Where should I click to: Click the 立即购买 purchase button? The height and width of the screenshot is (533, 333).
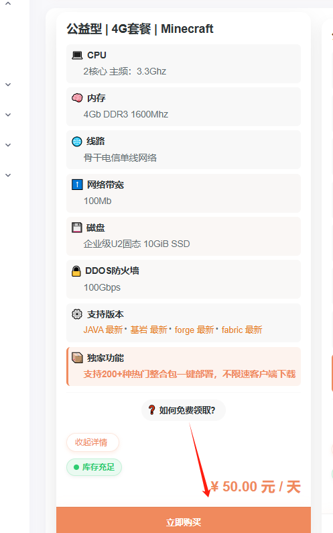[184, 520]
